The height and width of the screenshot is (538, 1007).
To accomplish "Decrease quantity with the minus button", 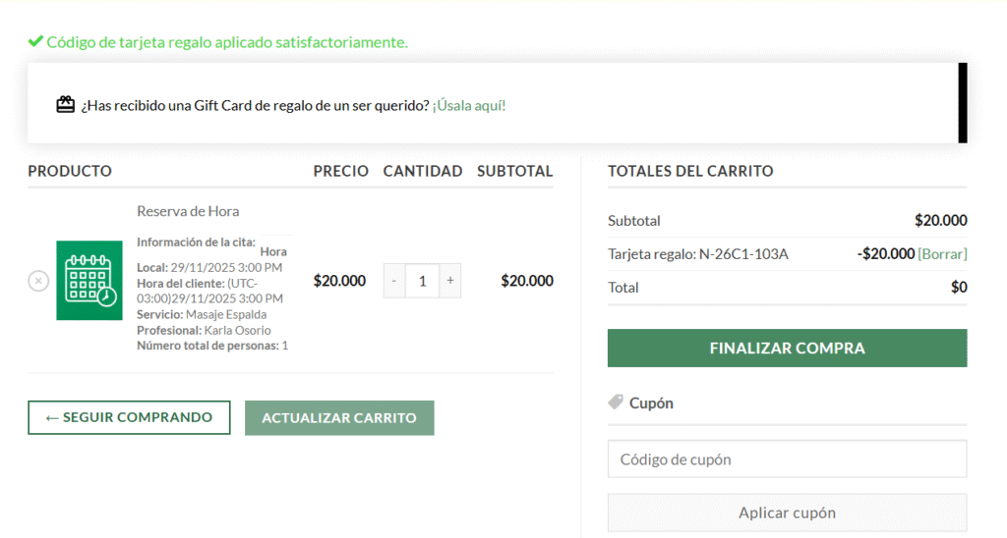I will point(394,281).
